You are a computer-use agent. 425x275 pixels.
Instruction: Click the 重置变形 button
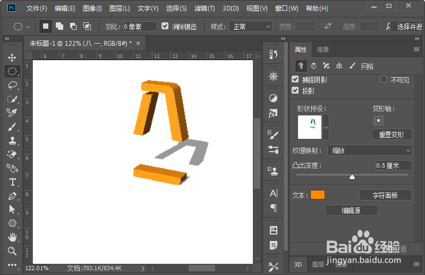point(392,135)
